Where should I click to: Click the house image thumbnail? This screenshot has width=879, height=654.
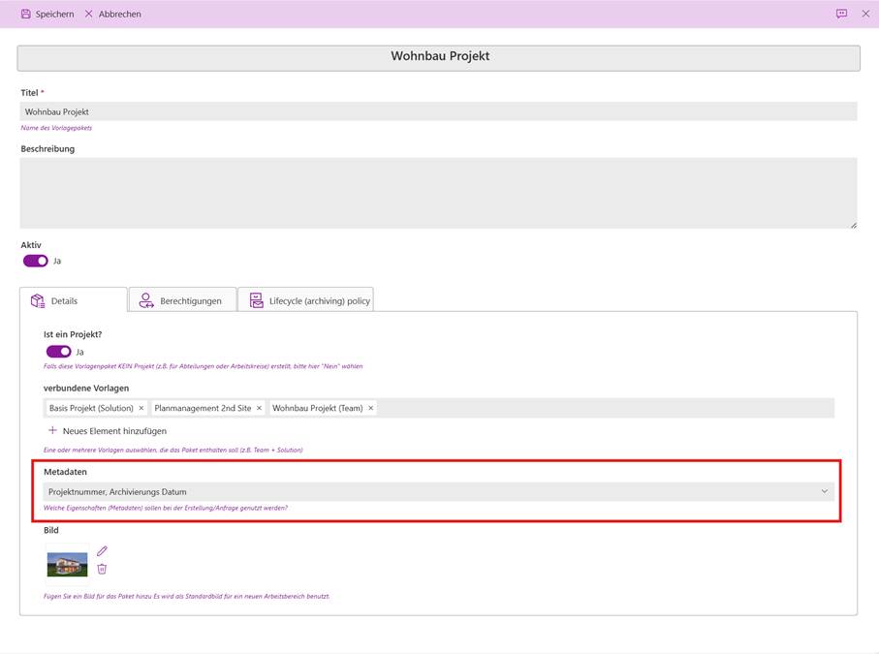point(67,564)
